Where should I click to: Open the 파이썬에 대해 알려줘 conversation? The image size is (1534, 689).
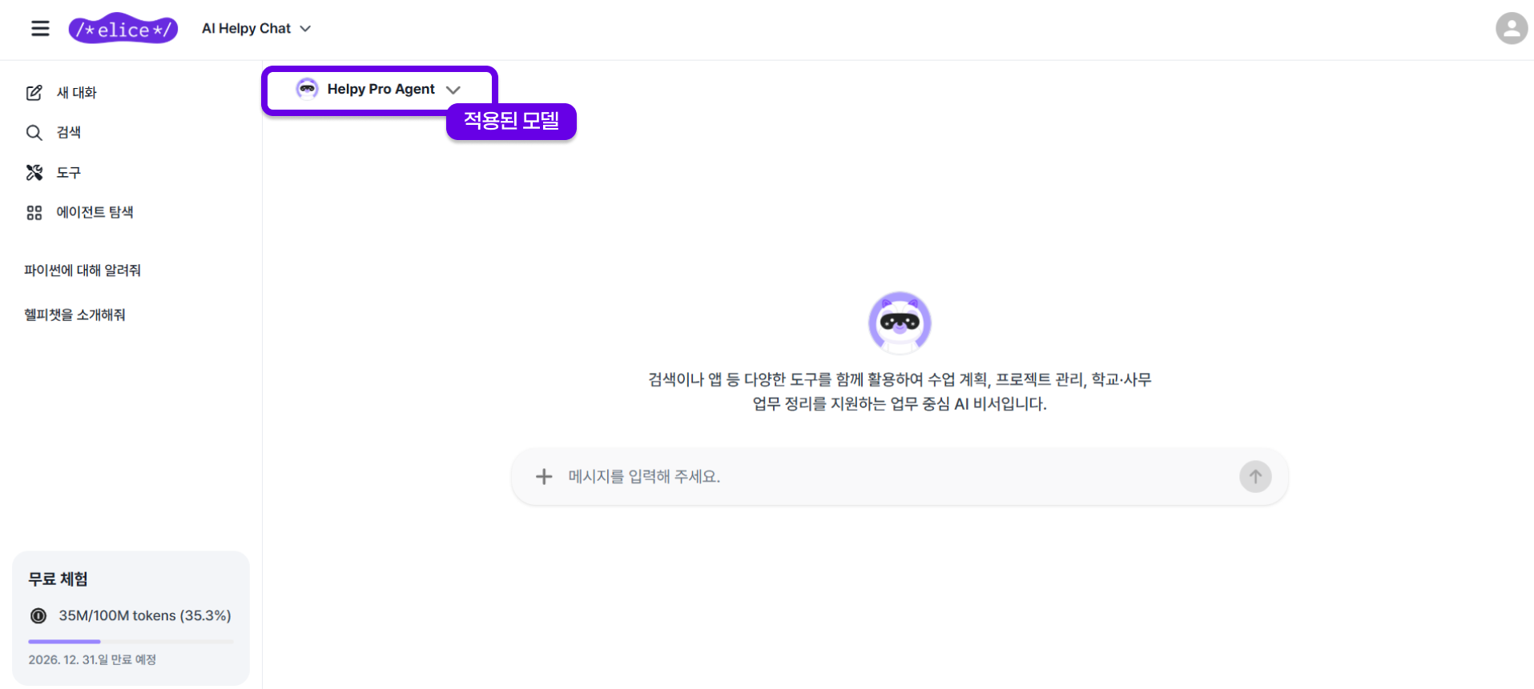coord(83,270)
